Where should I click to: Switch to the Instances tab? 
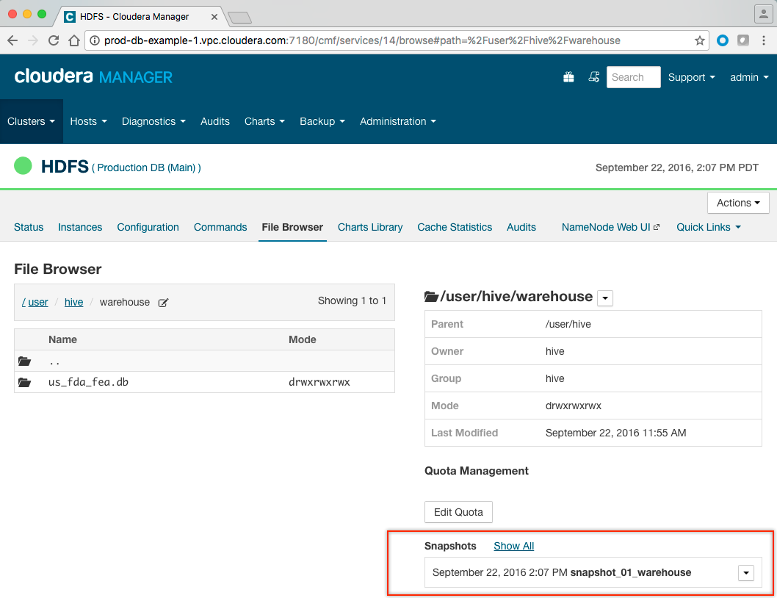tap(80, 227)
